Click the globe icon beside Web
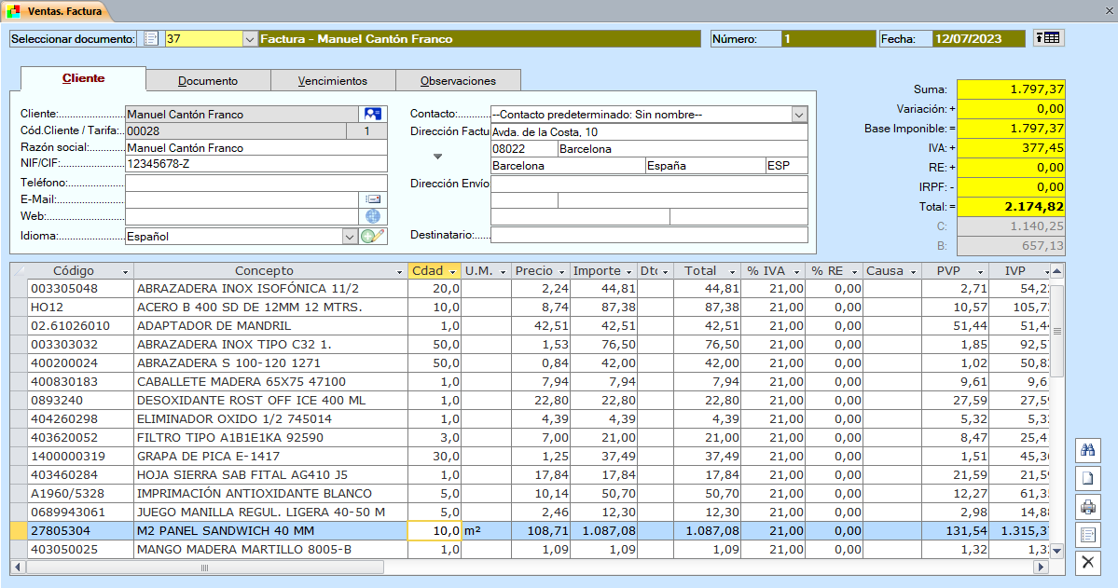 373,216
